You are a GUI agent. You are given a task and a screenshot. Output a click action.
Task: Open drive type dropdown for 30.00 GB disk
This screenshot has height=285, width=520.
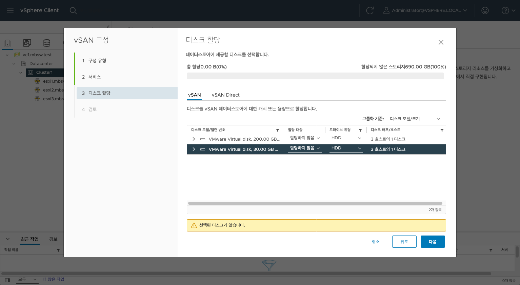click(x=346, y=148)
